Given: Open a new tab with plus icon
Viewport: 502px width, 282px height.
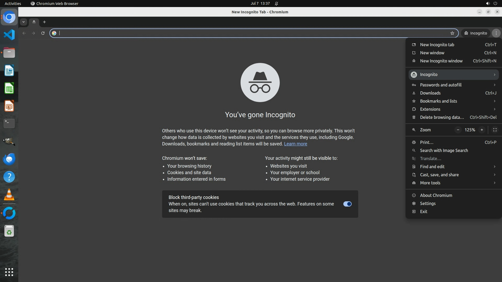Looking at the screenshot, I should (44, 22).
